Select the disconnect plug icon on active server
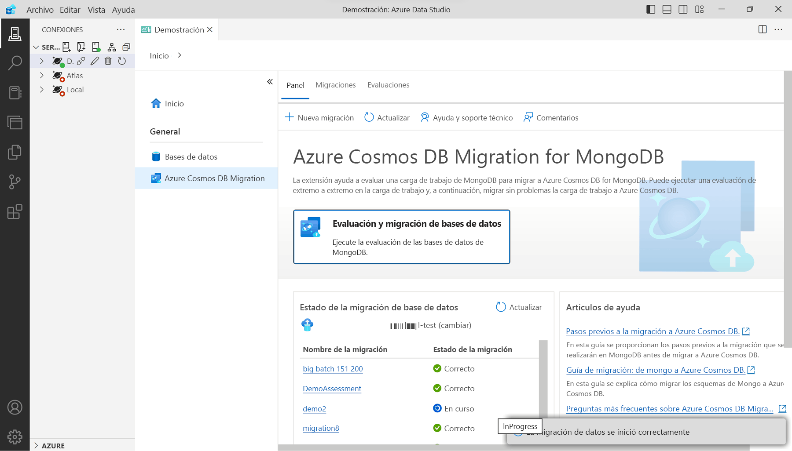The width and height of the screenshot is (792, 451). click(81, 61)
